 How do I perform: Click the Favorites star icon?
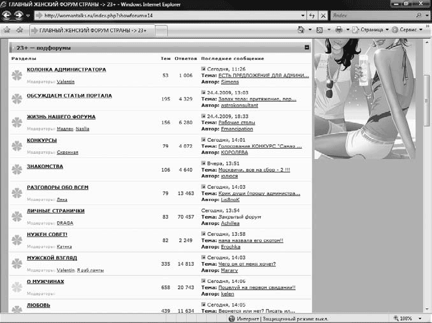[x=7, y=30]
